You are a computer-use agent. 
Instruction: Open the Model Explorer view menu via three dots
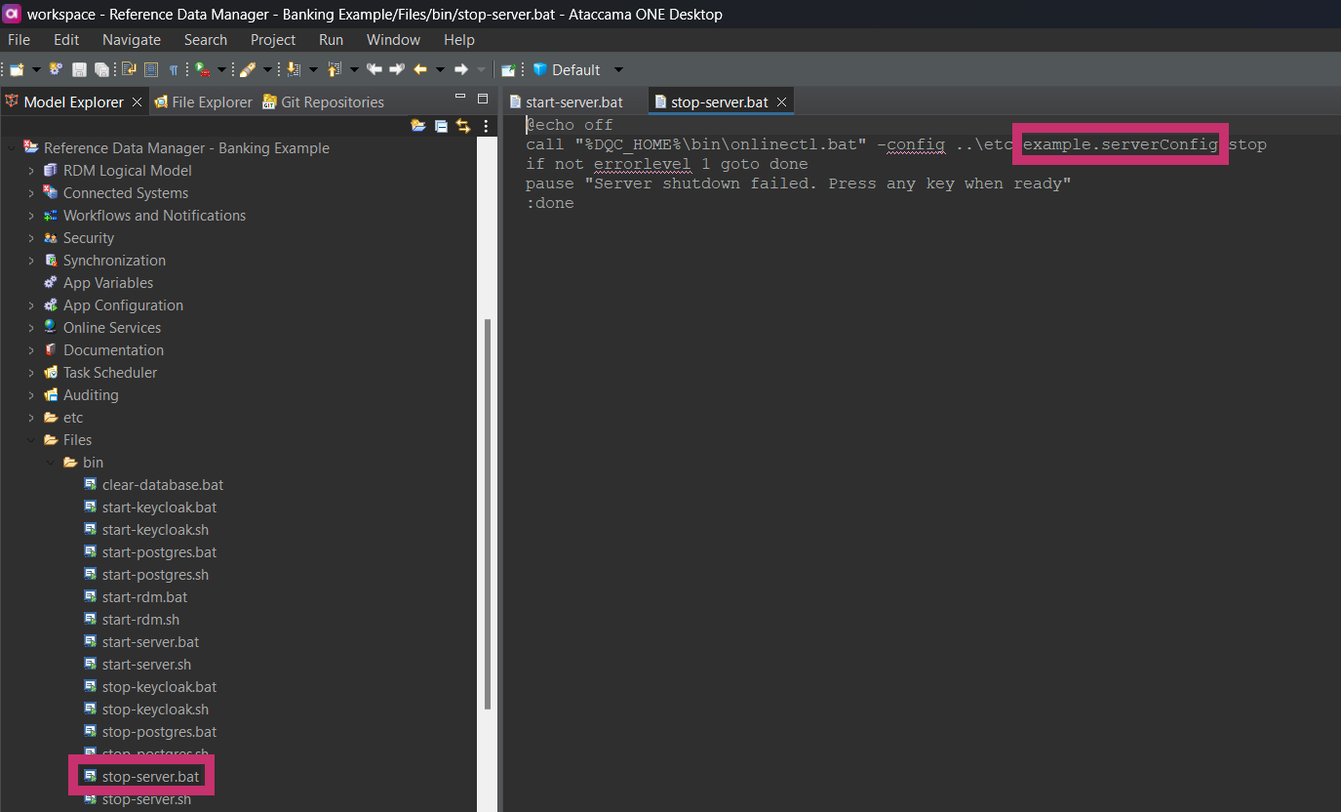(486, 126)
